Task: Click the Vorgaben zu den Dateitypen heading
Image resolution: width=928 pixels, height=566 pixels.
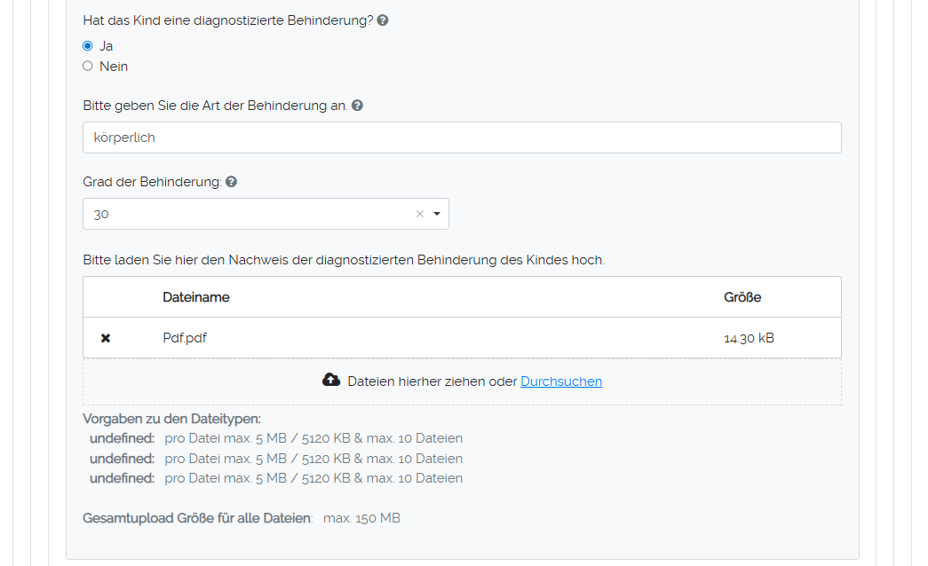Action: tap(171, 419)
